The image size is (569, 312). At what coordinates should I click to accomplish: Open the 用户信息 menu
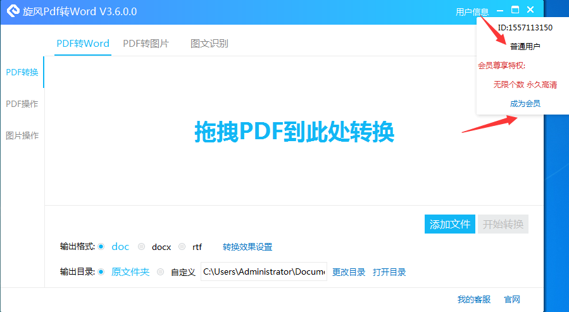point(472,12)
